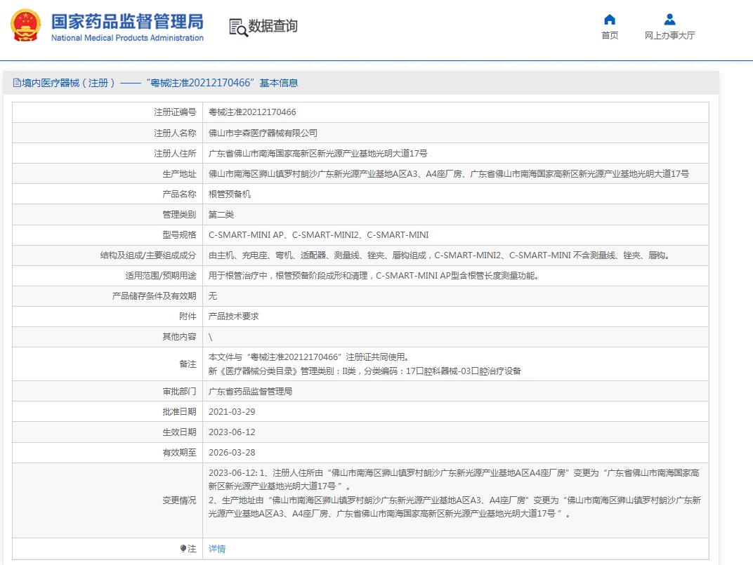Click the 数据查询 heading

[273, 26]
